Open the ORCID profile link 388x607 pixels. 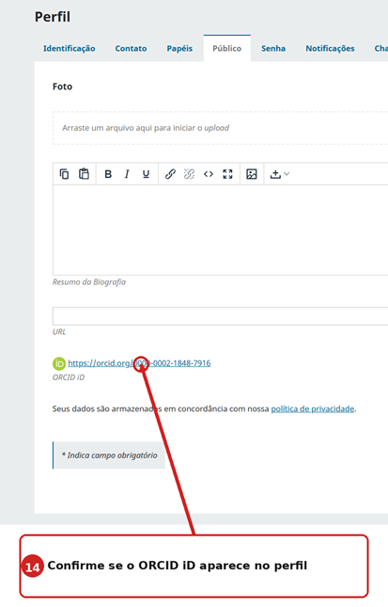pos(139,363)
